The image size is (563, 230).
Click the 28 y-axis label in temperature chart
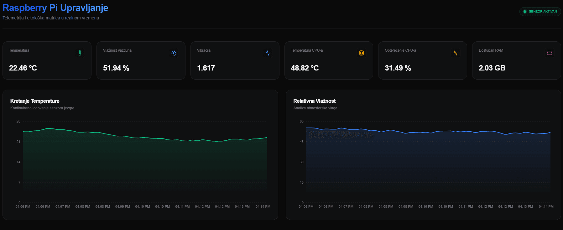18,121
